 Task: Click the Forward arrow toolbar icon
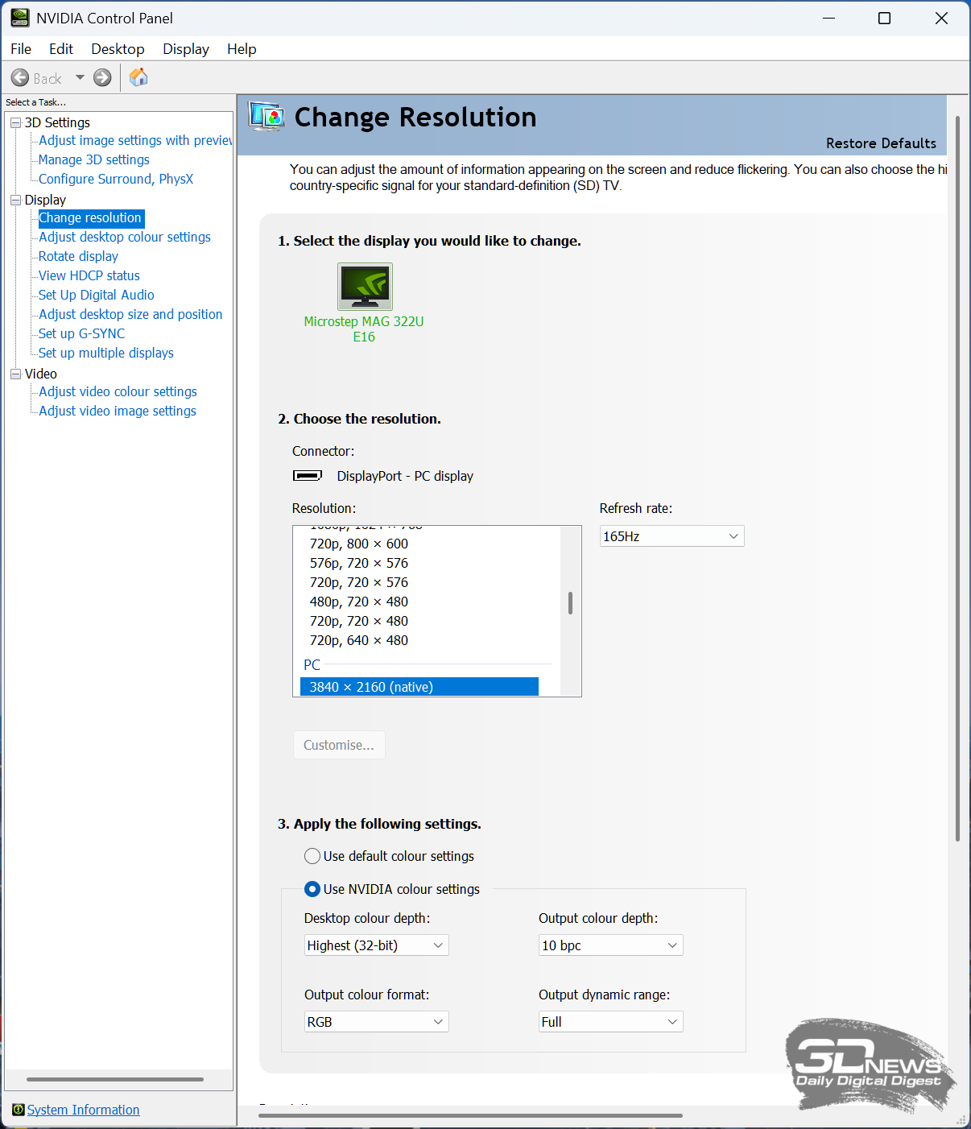102,78
